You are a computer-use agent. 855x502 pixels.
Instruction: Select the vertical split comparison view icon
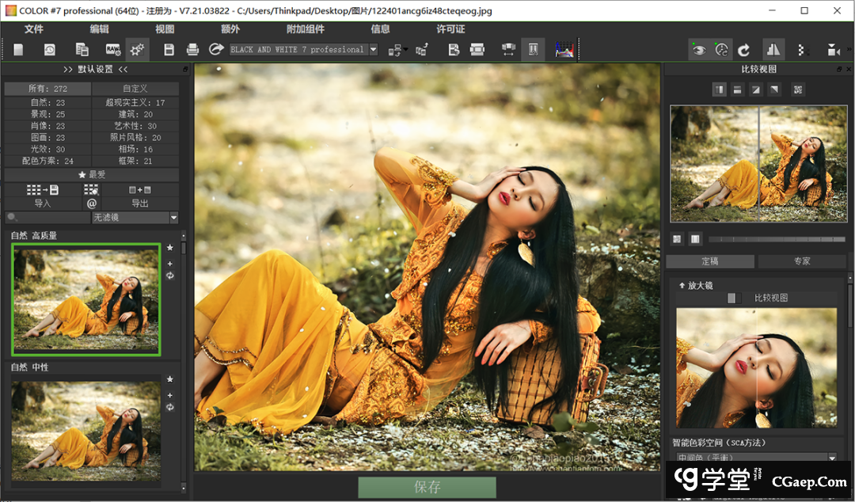[x=720, y=89]
